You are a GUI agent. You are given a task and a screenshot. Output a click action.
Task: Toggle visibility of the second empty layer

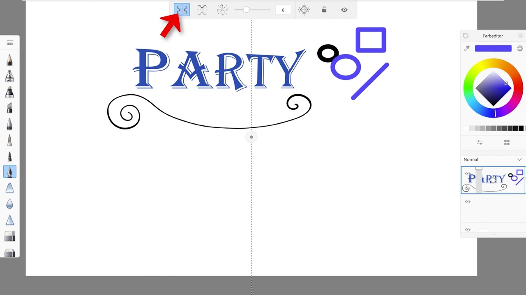tap(467, 202)
